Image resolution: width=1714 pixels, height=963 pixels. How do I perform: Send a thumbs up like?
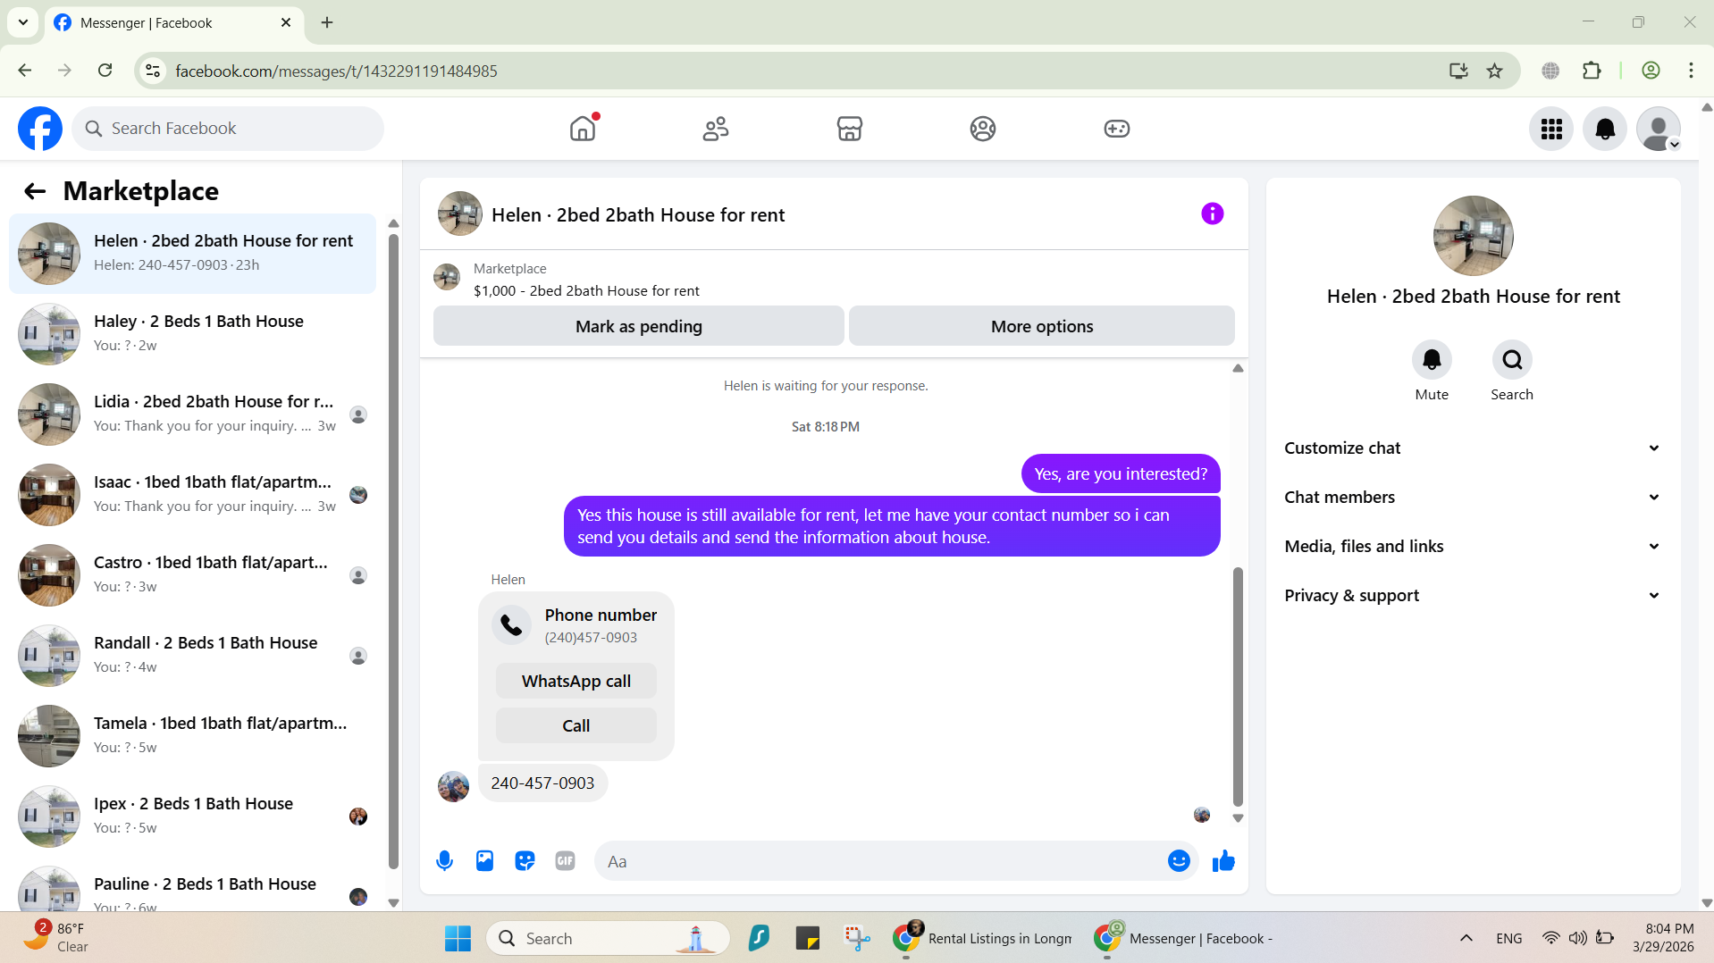click(x=1223, y=861)
